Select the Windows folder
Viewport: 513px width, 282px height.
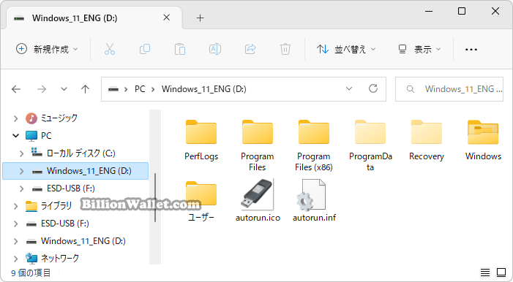pyautogui.click(x=483, y=140)
